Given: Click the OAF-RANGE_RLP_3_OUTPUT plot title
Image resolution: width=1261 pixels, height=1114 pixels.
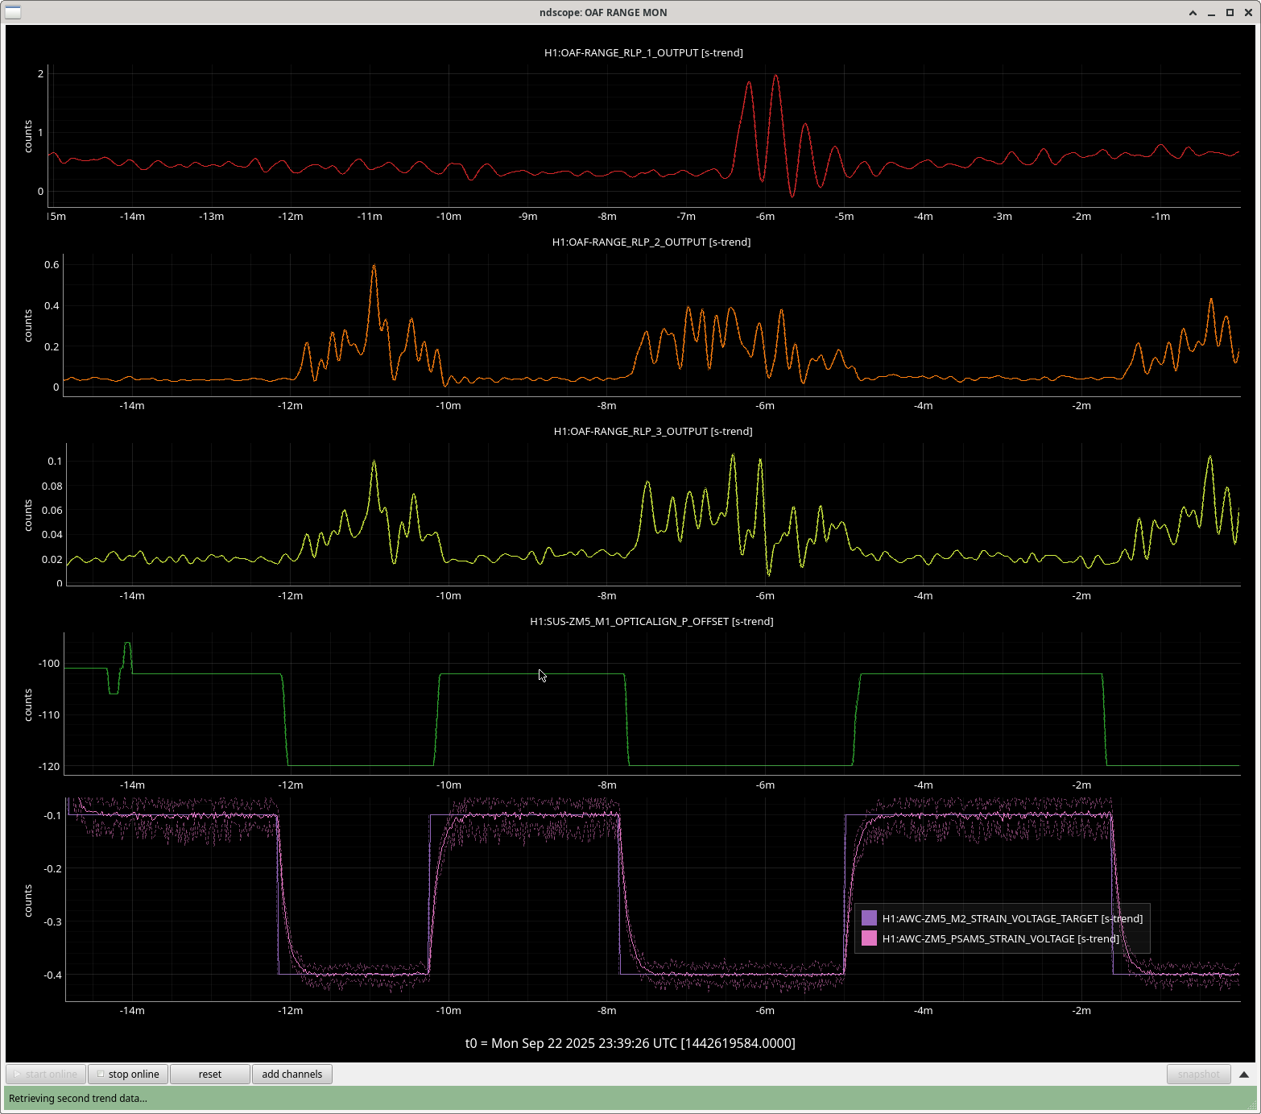Looking at the screenshot, I should [652, 431].
